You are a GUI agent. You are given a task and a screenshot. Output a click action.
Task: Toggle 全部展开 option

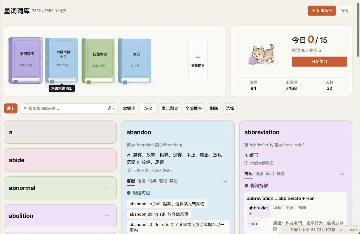point(194,108)
